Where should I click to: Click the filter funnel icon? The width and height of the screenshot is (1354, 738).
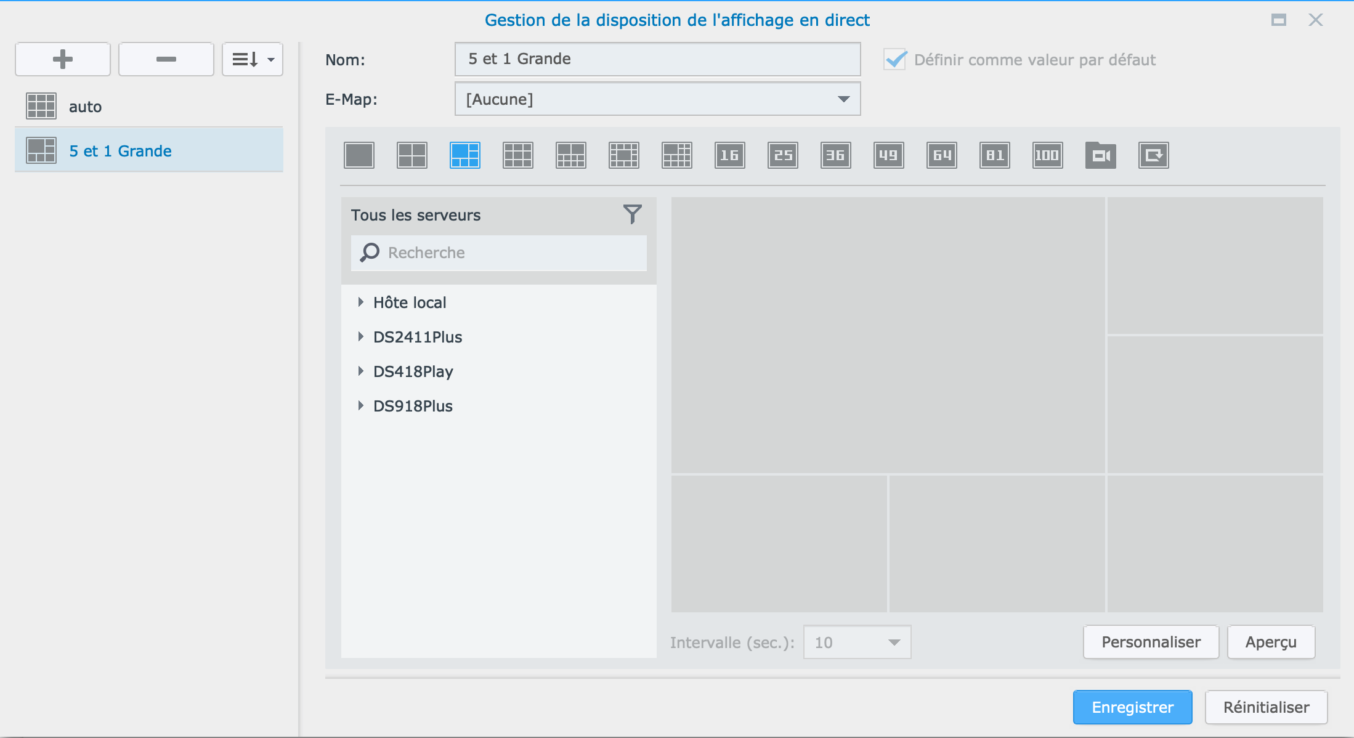pos(632,214)
